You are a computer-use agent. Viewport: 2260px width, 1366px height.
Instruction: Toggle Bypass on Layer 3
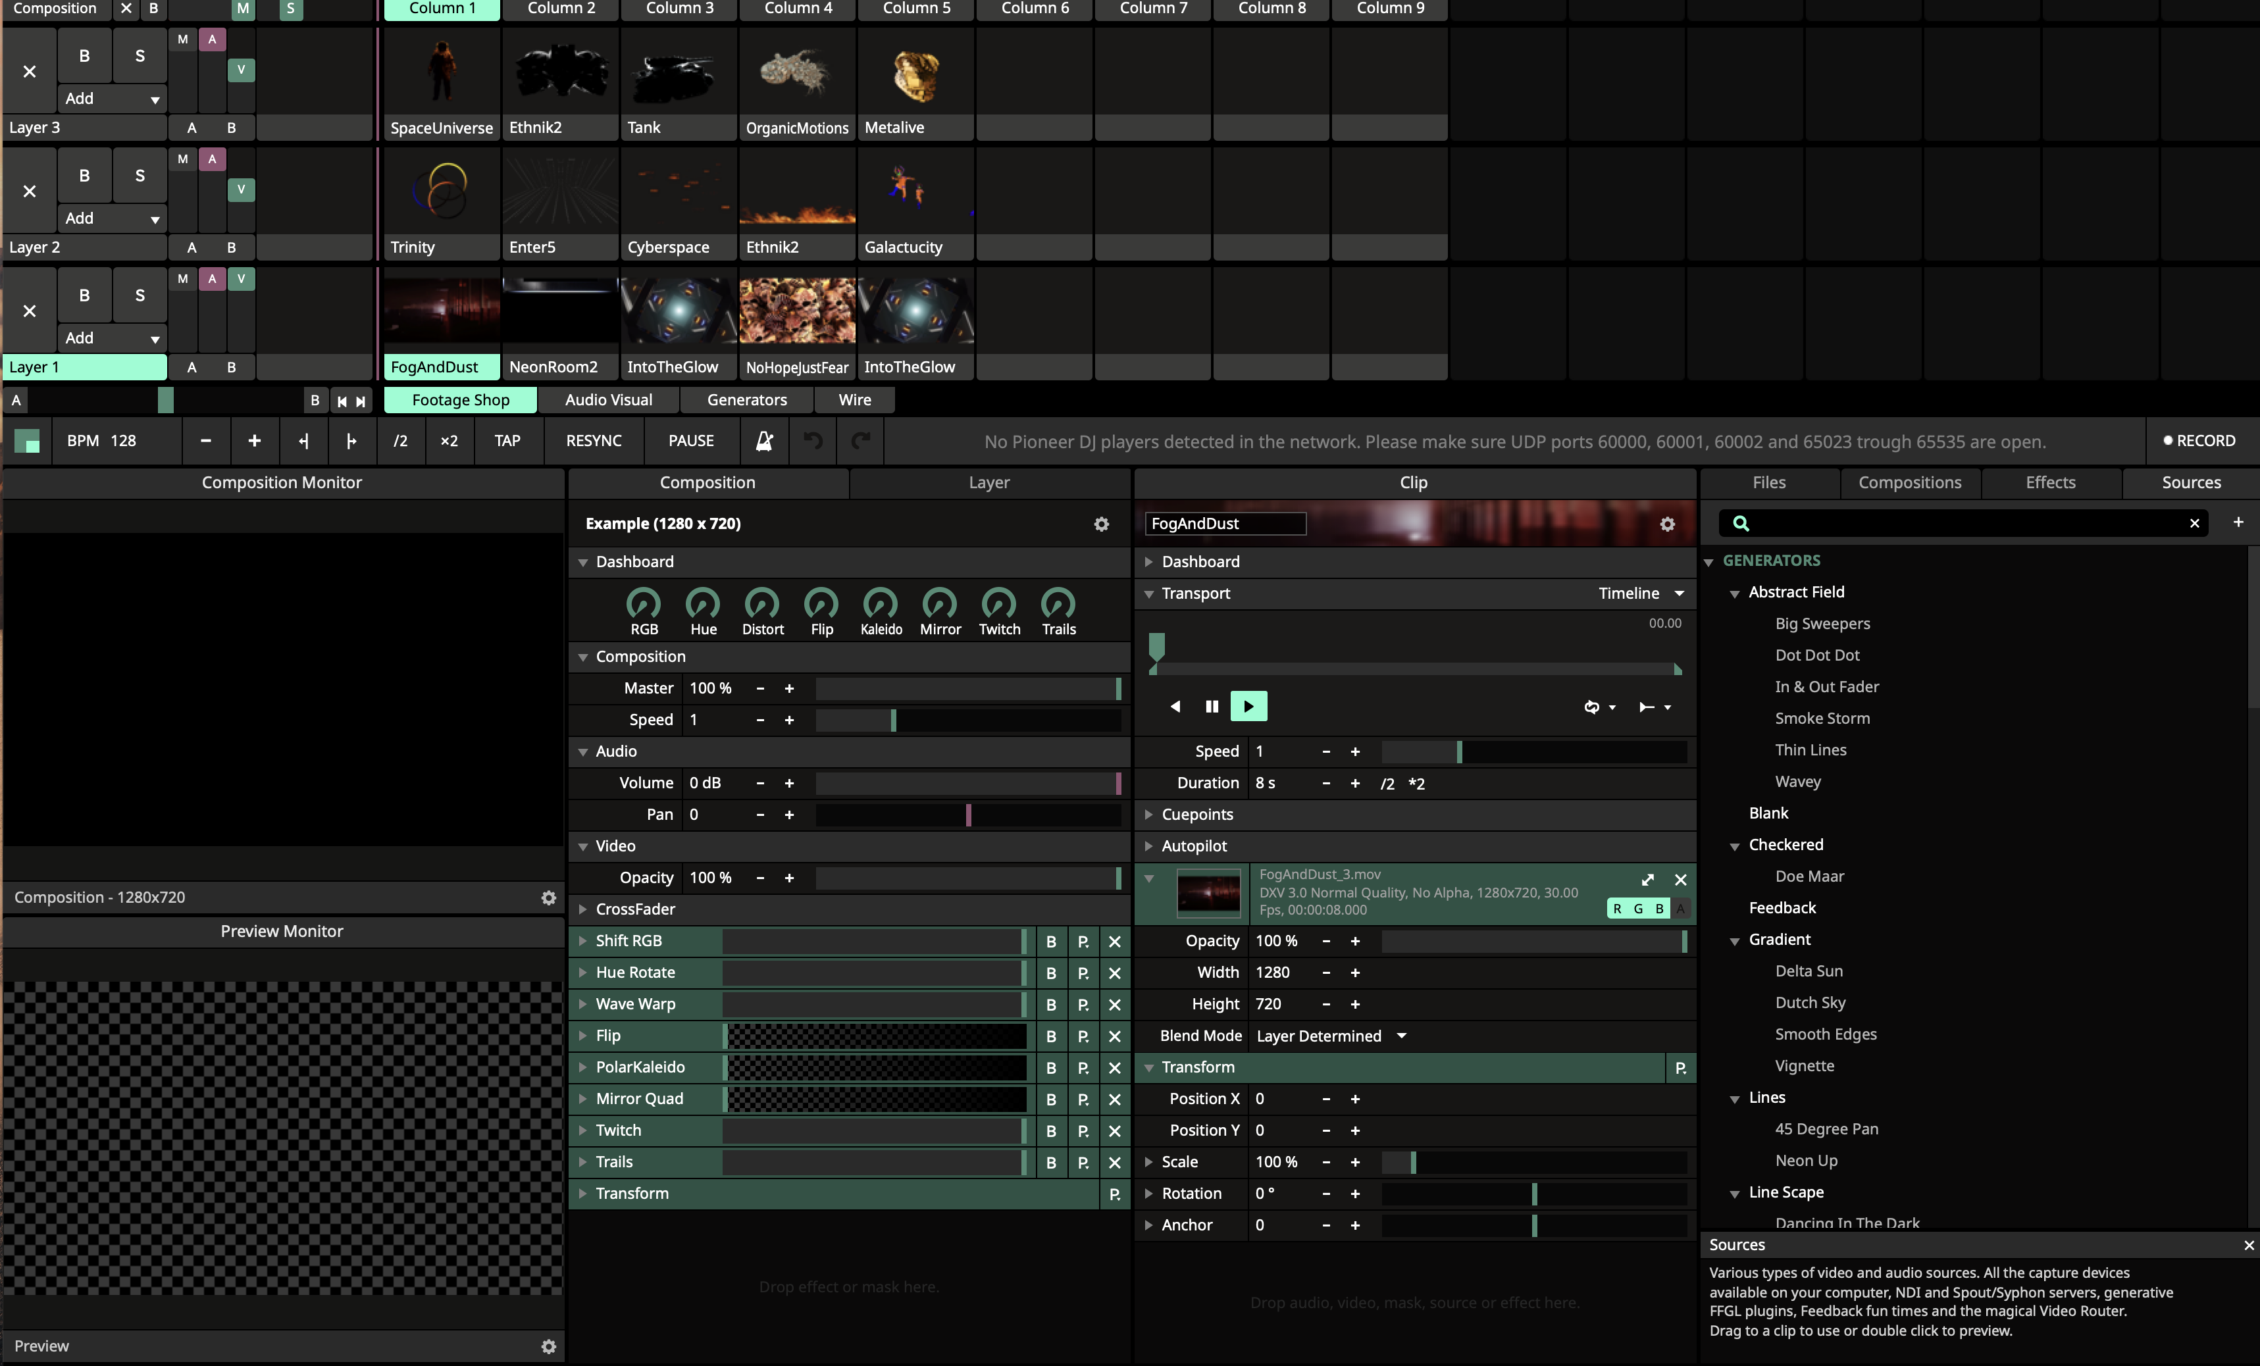[x=84, y=56]
